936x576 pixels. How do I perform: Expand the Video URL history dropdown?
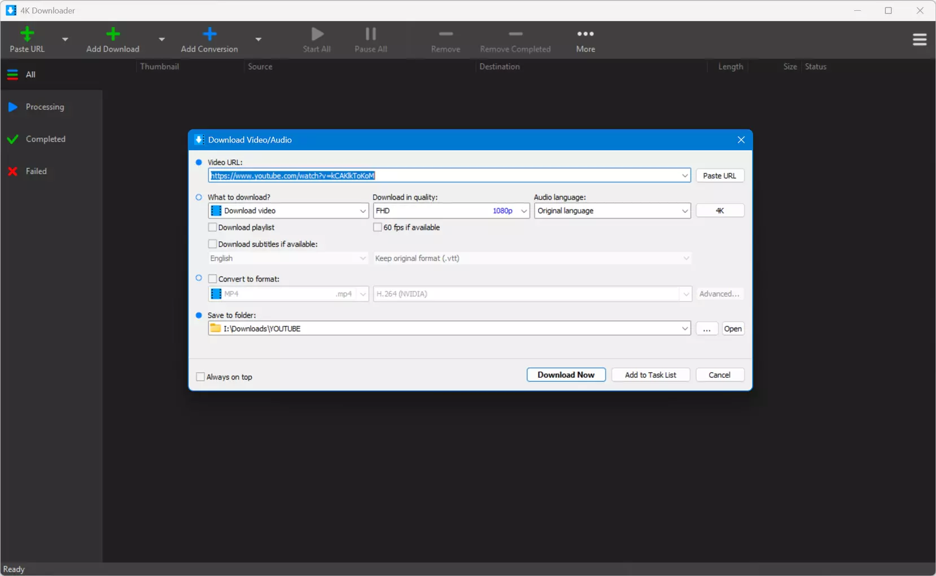tap(685, 176)
